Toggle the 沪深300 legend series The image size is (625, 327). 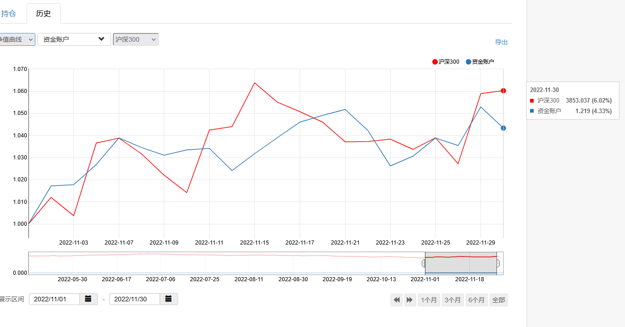coord(446,62)
